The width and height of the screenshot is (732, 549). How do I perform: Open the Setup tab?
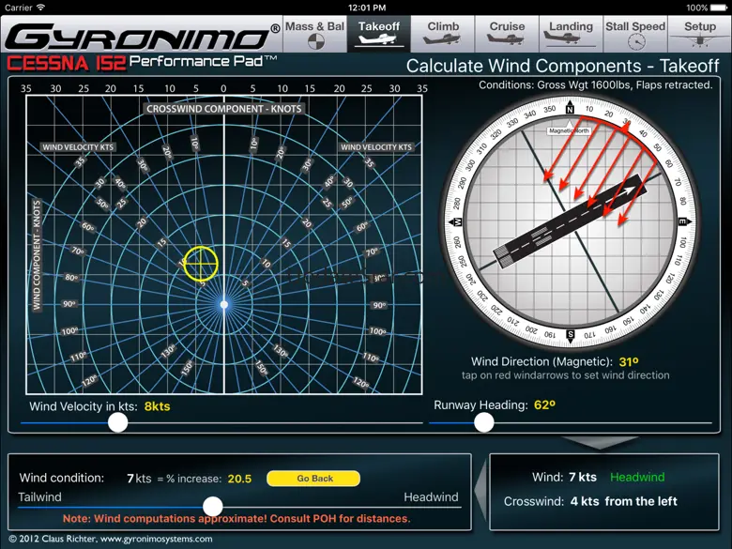pos(700,34)
